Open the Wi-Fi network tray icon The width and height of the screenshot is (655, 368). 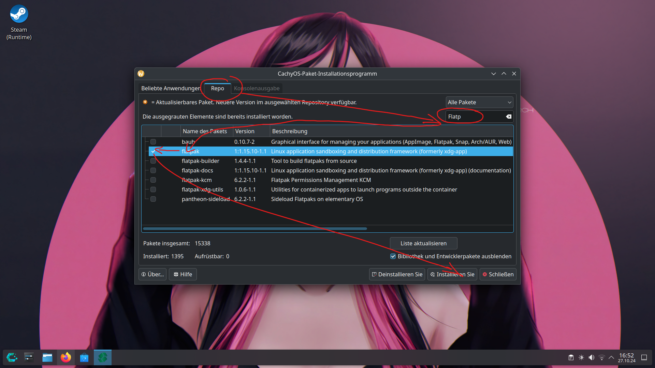coord(602,357)
